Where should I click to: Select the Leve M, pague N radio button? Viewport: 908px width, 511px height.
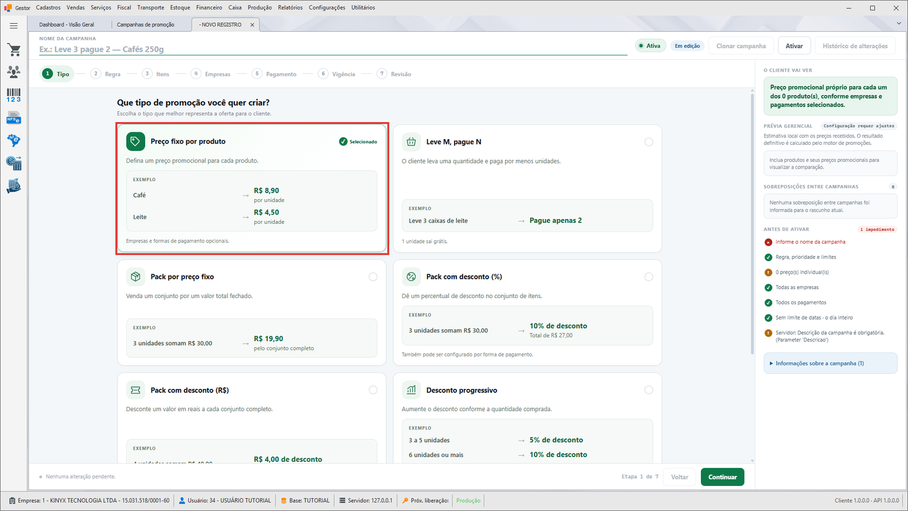tap(649, 142)
